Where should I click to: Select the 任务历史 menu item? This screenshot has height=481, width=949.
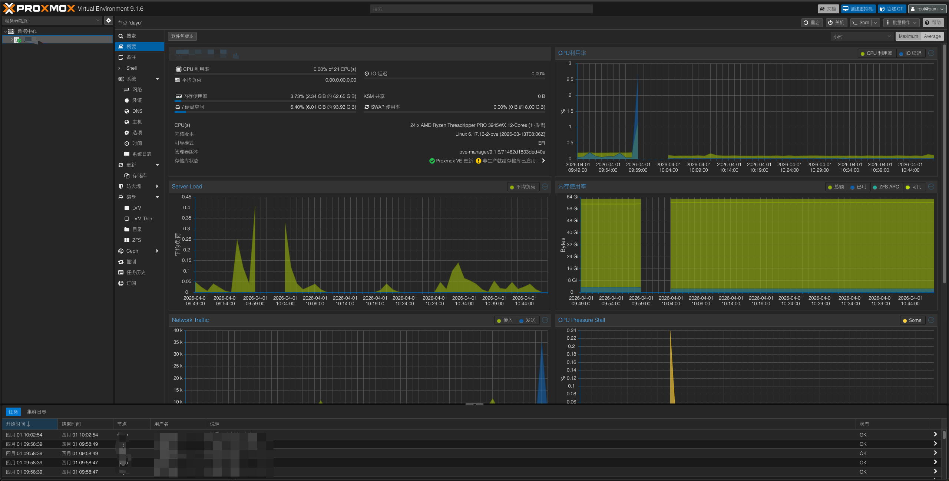tap(136, 273)
